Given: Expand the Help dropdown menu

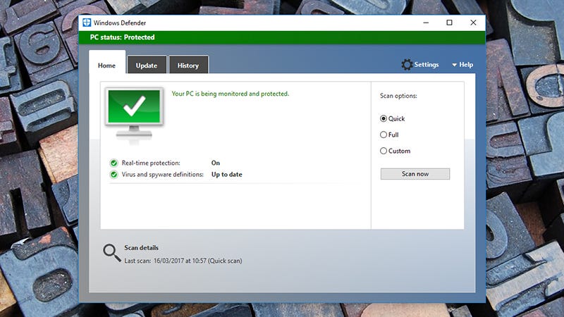Looking at the screenshot, I should point(462,65).
